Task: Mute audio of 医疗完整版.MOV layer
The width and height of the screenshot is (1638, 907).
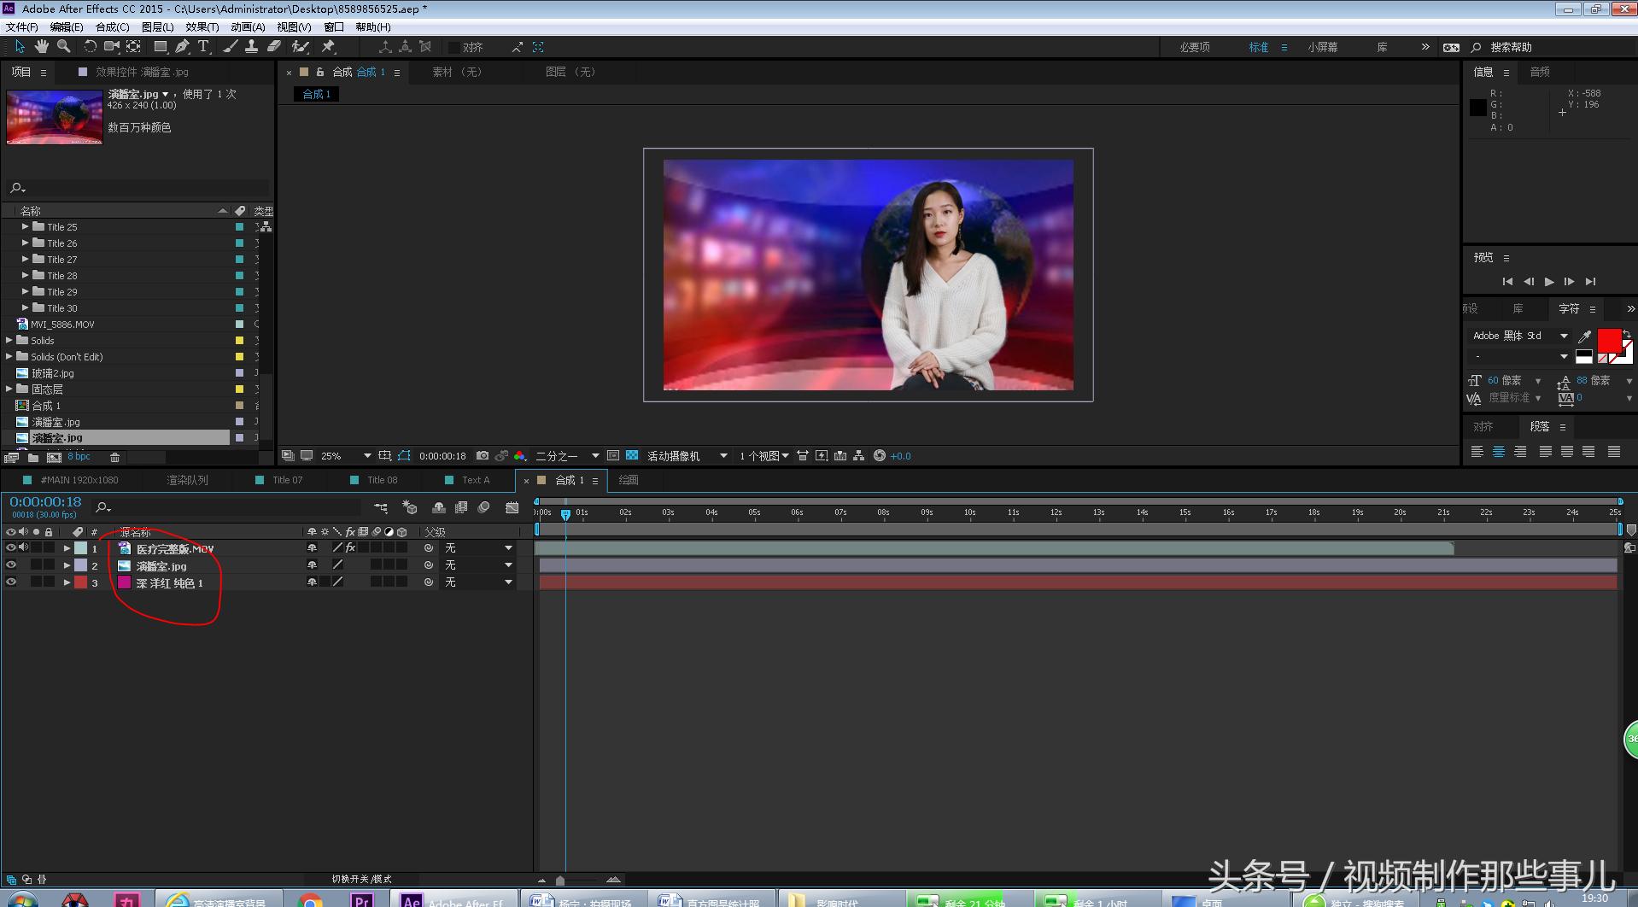Action: (23, 548)
